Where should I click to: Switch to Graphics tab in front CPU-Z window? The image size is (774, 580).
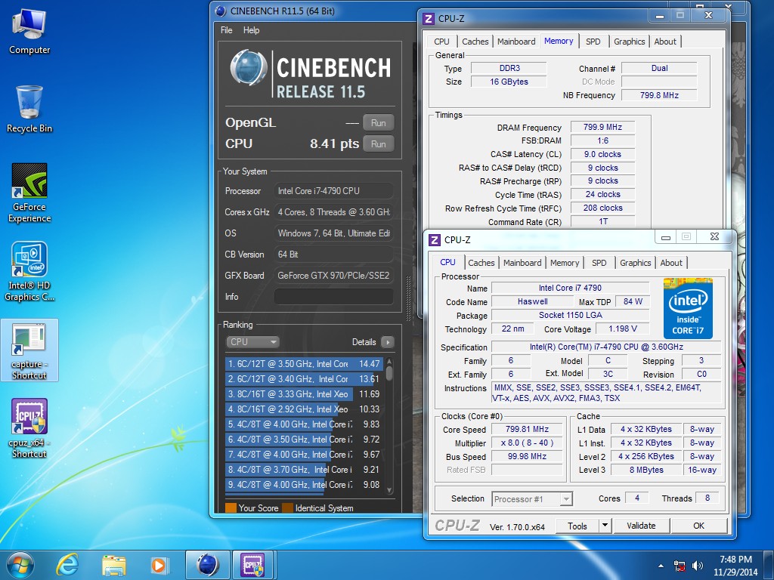coord(635,263)
